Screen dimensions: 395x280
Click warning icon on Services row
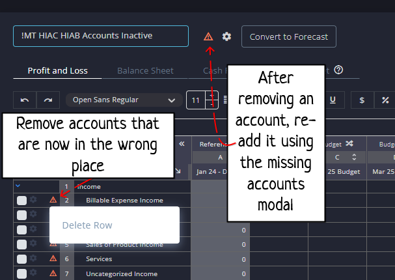pyautogui.click(x=53, y=259)
